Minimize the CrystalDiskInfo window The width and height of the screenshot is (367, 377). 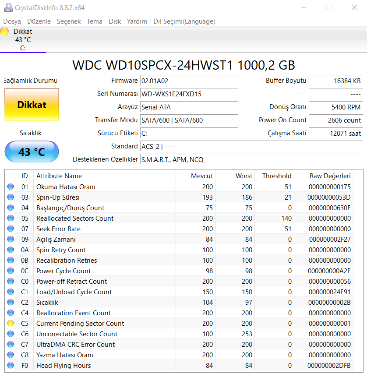pyautogui.click(x=303, y=7)
